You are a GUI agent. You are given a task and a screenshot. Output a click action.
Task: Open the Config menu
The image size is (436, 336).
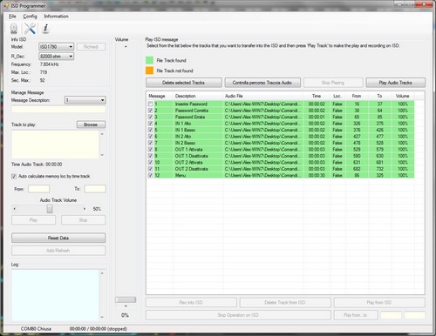pos(30,17)
